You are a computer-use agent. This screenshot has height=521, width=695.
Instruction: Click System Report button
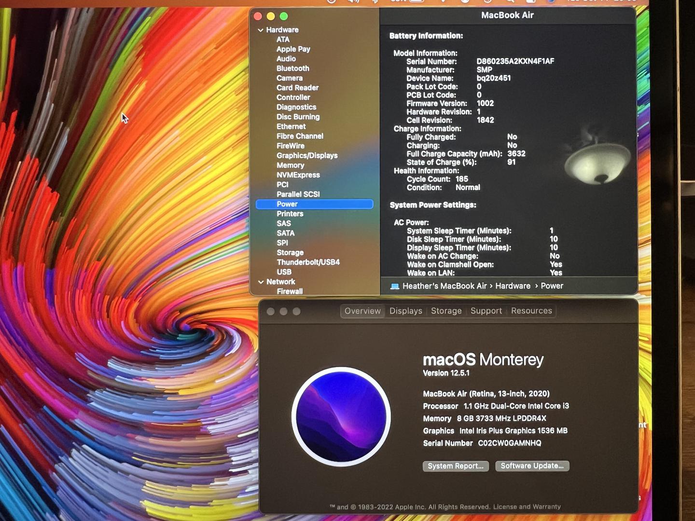(456, 466)
